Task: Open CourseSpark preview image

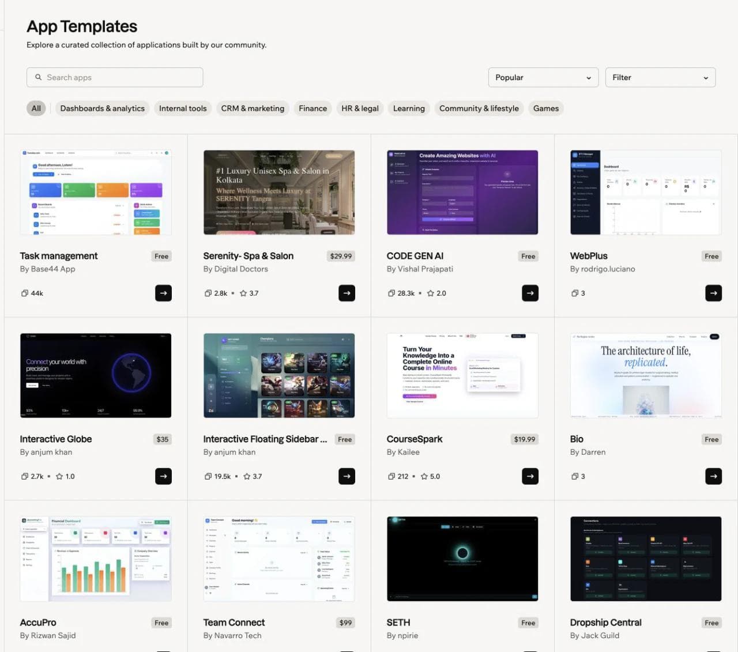Action: [x=462, y=376]
